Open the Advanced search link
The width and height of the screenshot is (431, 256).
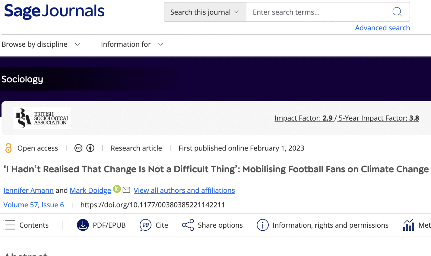click(x=382, y=28)
